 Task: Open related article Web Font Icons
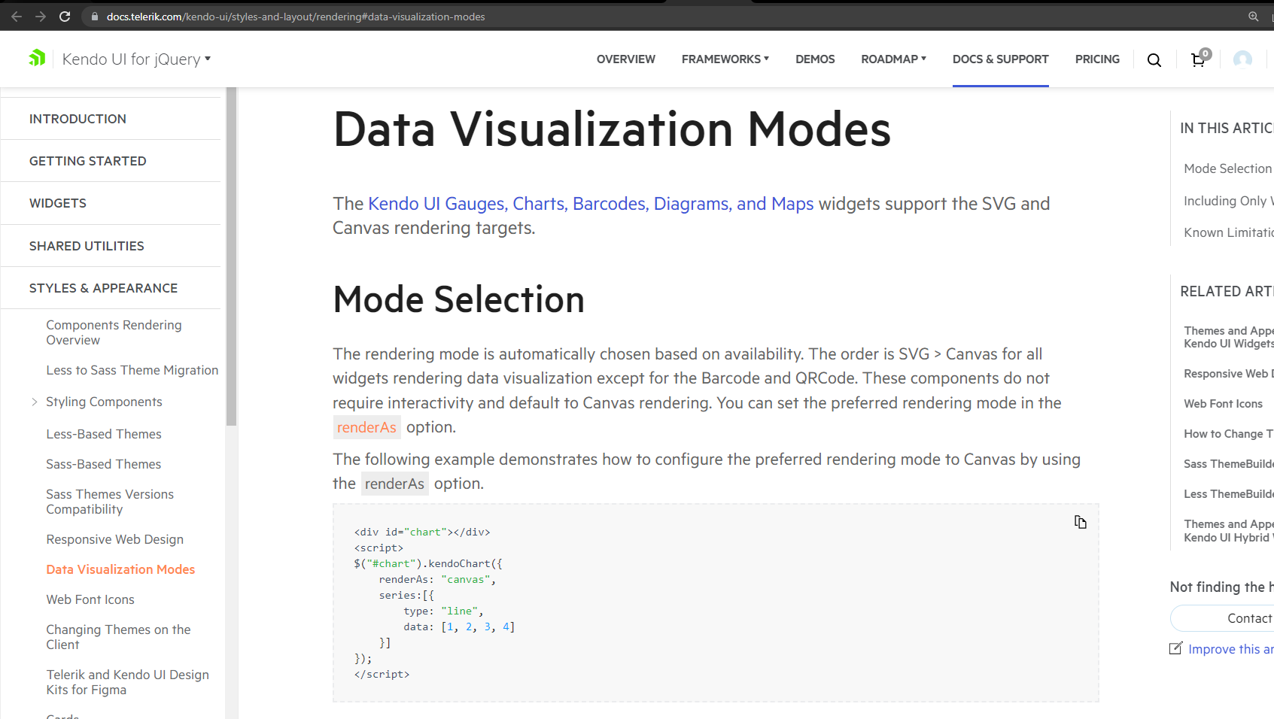[1224, 404]
